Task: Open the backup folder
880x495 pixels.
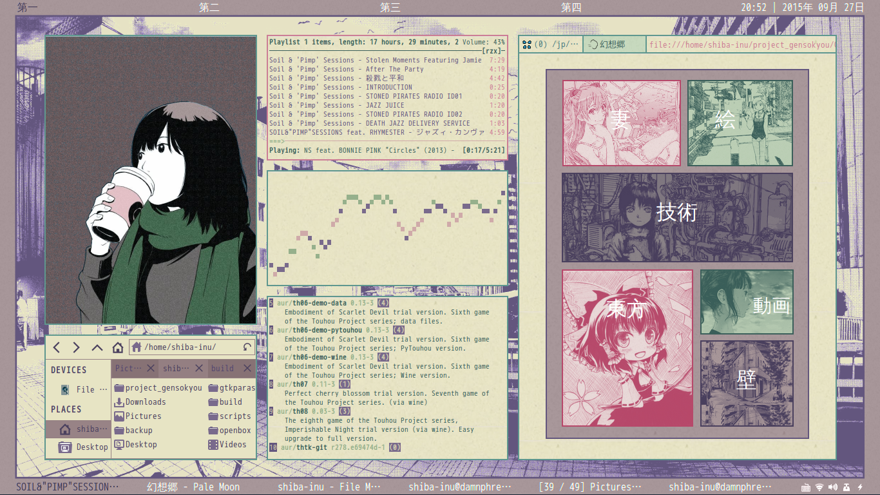Action: [133, 430]
